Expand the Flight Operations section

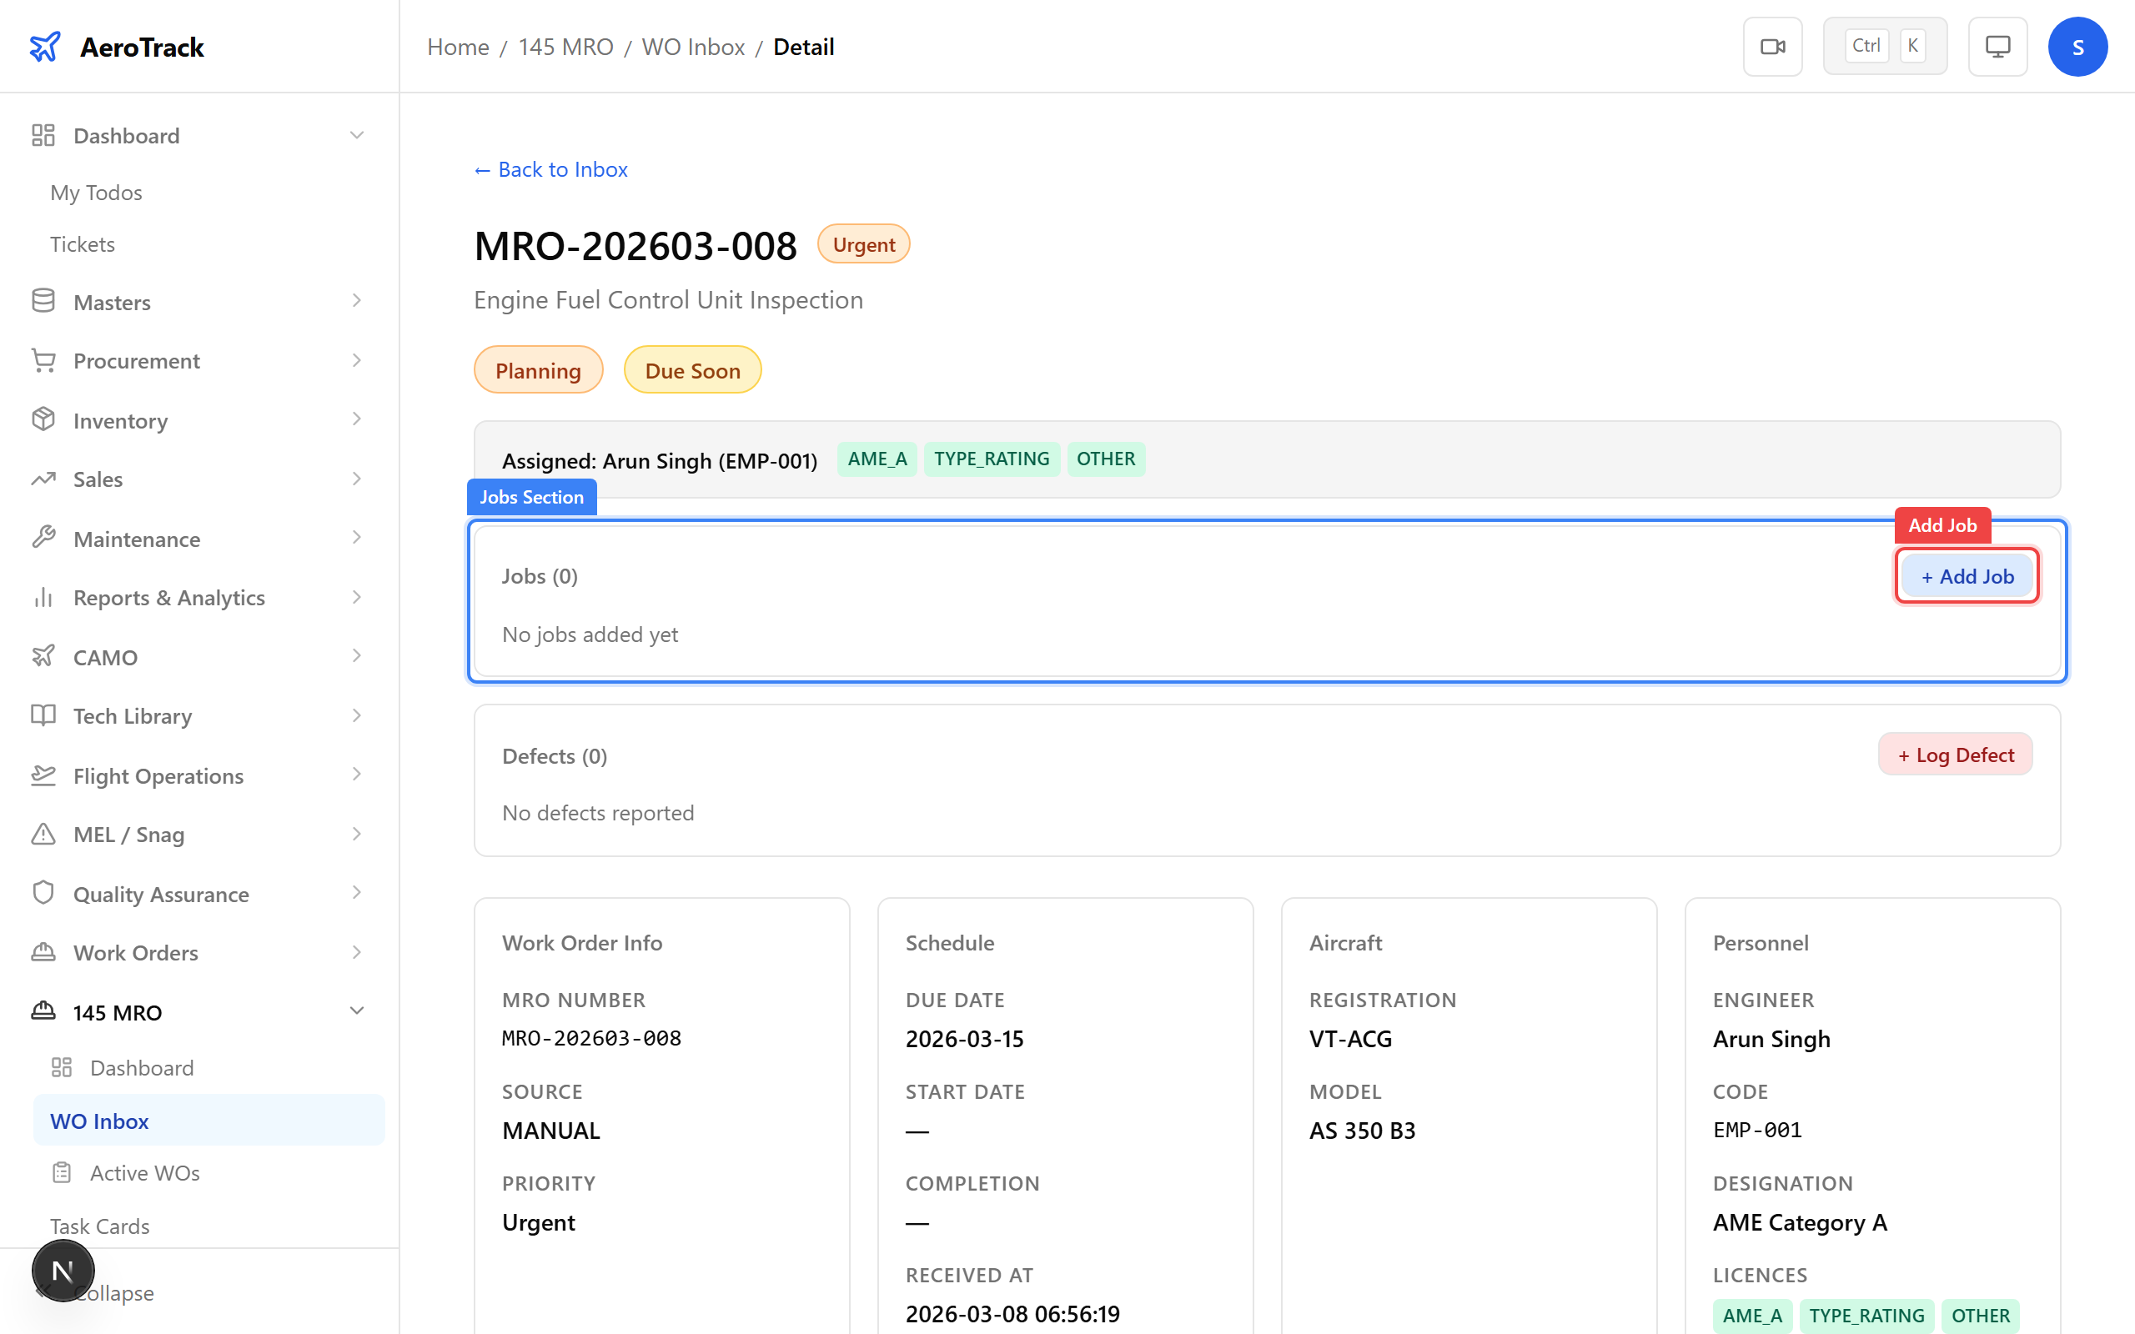click(356, 775)
